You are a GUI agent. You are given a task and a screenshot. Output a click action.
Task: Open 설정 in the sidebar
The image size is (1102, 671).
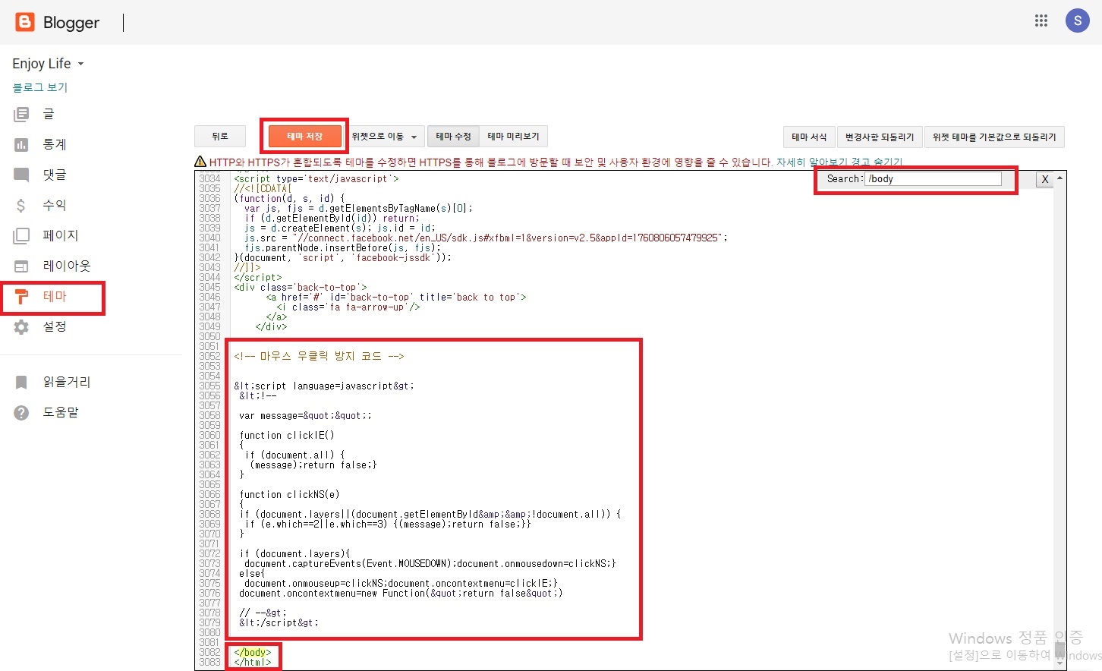[55, 326]
